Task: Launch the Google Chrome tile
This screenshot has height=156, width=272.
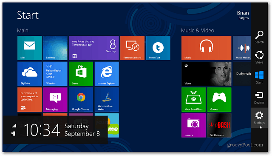Action: click(x=81, y=99)
